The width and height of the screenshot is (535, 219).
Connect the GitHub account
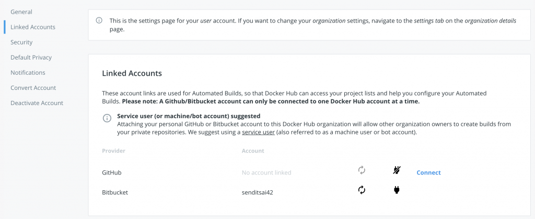[x=428, y=172]
